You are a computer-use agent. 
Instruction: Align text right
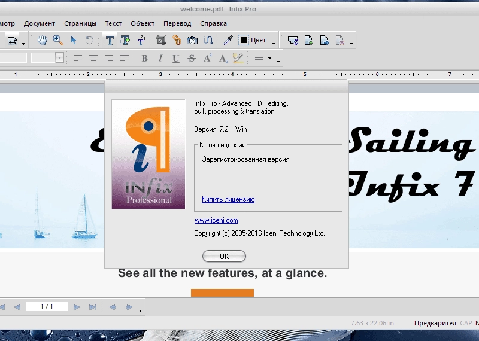tap(109, 58)
